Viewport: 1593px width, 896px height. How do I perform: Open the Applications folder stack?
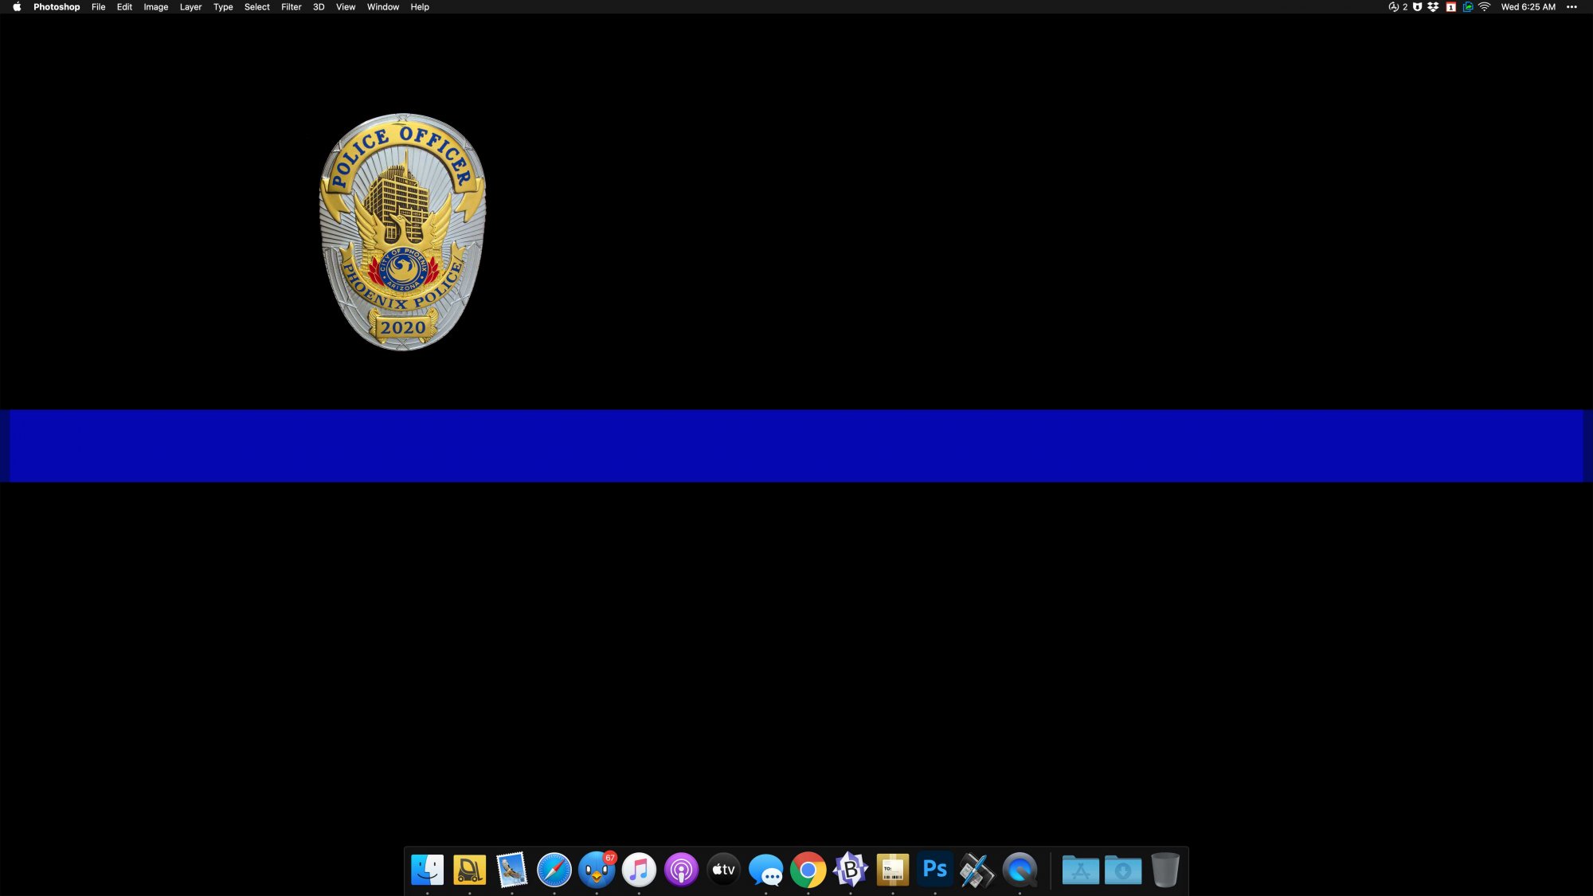tap(1081, 870)
